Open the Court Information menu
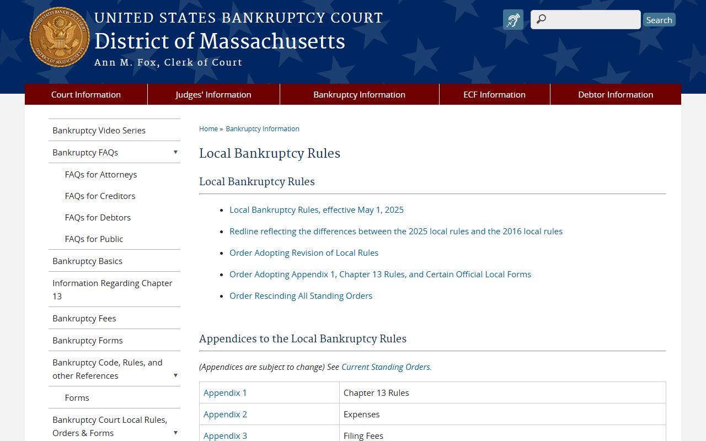706x441 pixels. pos(86,94)
